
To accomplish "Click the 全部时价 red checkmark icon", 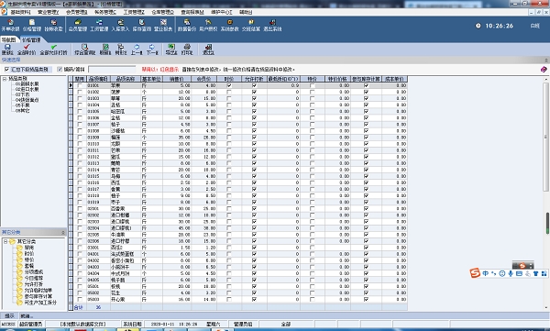I will click(27, 50).
